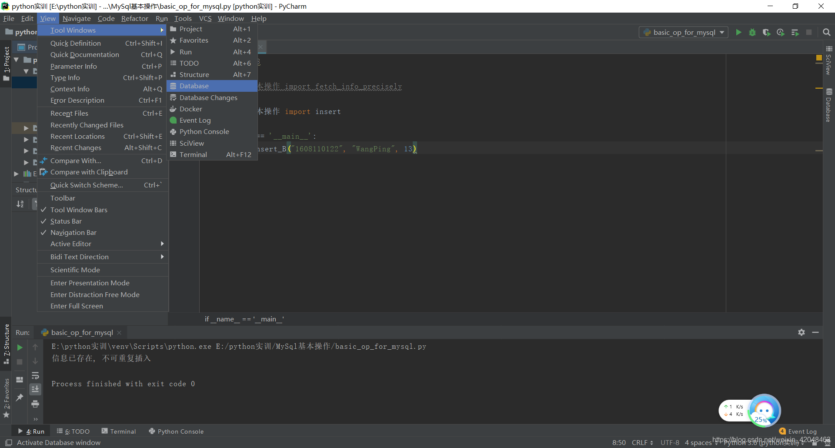
Task: Toggle soft-wrap in Run console
Action: [35, 375]
